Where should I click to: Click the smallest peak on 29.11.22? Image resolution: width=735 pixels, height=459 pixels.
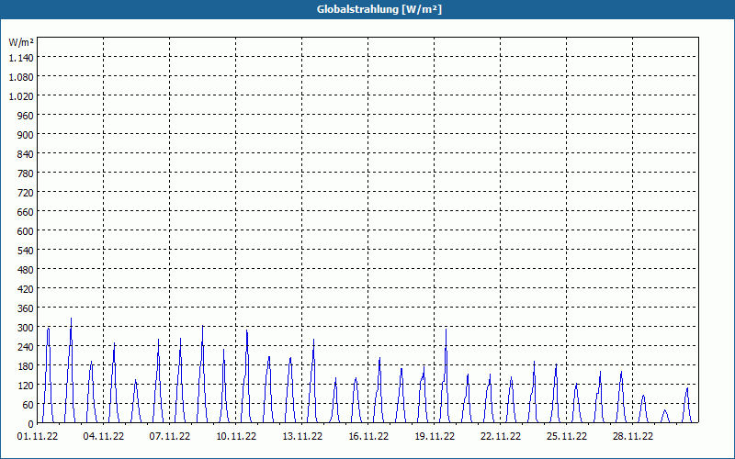(x=664, y=410)
